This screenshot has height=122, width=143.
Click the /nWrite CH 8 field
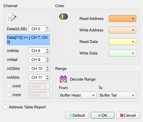click(x=37, y=51)
